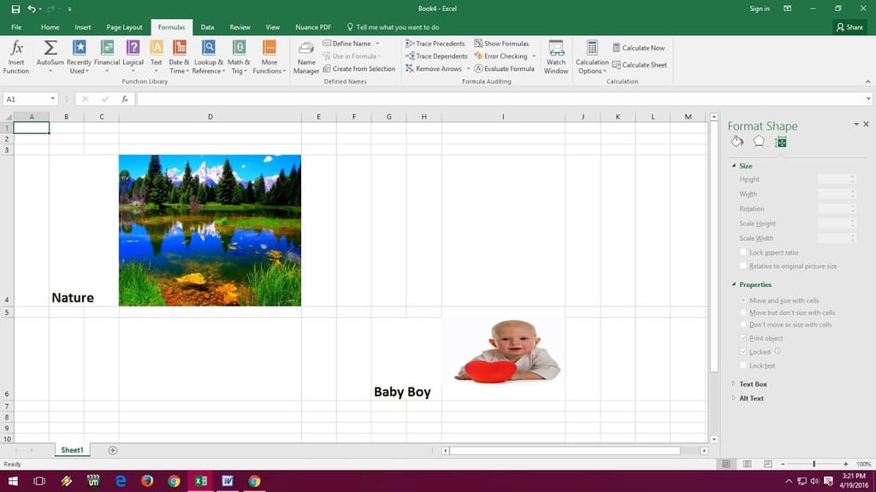Add a new sheet with the plus button
Screen dimensions: 876x492
click(111, 449)
